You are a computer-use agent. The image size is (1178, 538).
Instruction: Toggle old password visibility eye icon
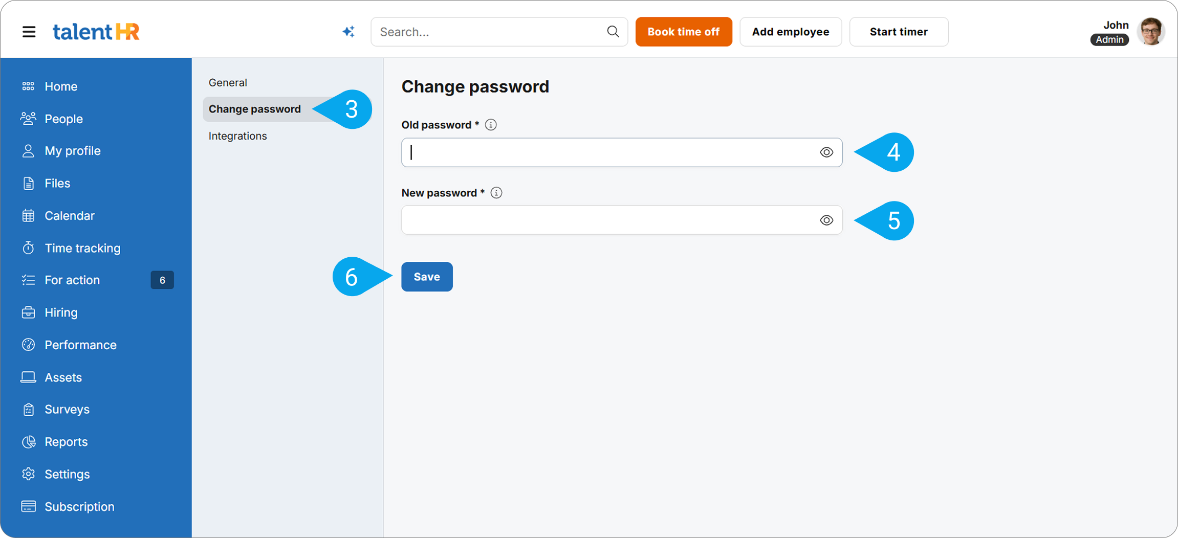tap(826, 152)
